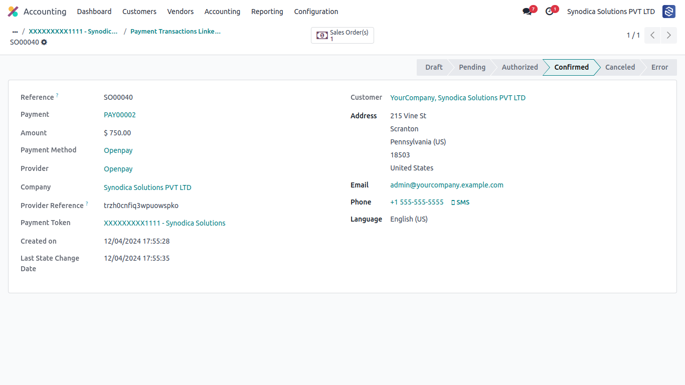Open Payment Method Openpay link
Screen dimensions: 685x385
[x=118, y=150]
